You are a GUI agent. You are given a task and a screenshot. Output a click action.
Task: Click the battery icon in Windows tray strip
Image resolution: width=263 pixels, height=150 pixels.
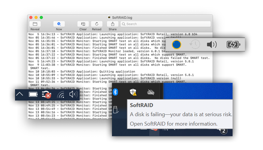pyautogui.click(x=33, y=94)
